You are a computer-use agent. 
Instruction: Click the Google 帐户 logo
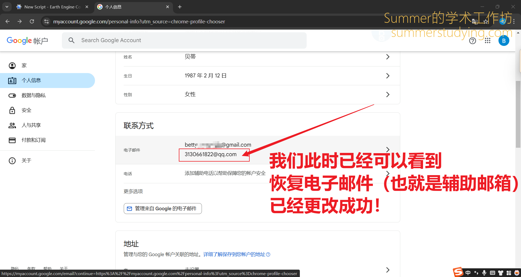(27, 41)
